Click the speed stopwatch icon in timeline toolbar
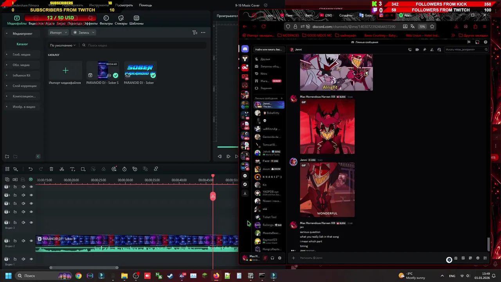Screen dimensions: 501x282 coord(124,169)
